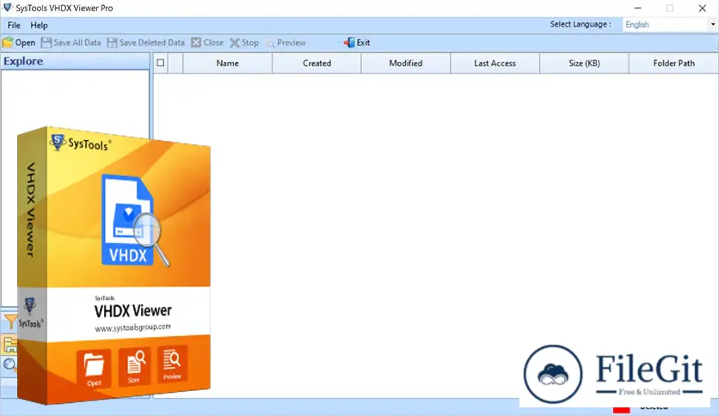This screenshot has height=416, width=719.
Task: Sort by the Last Access column header
Action: coord(495,64)
